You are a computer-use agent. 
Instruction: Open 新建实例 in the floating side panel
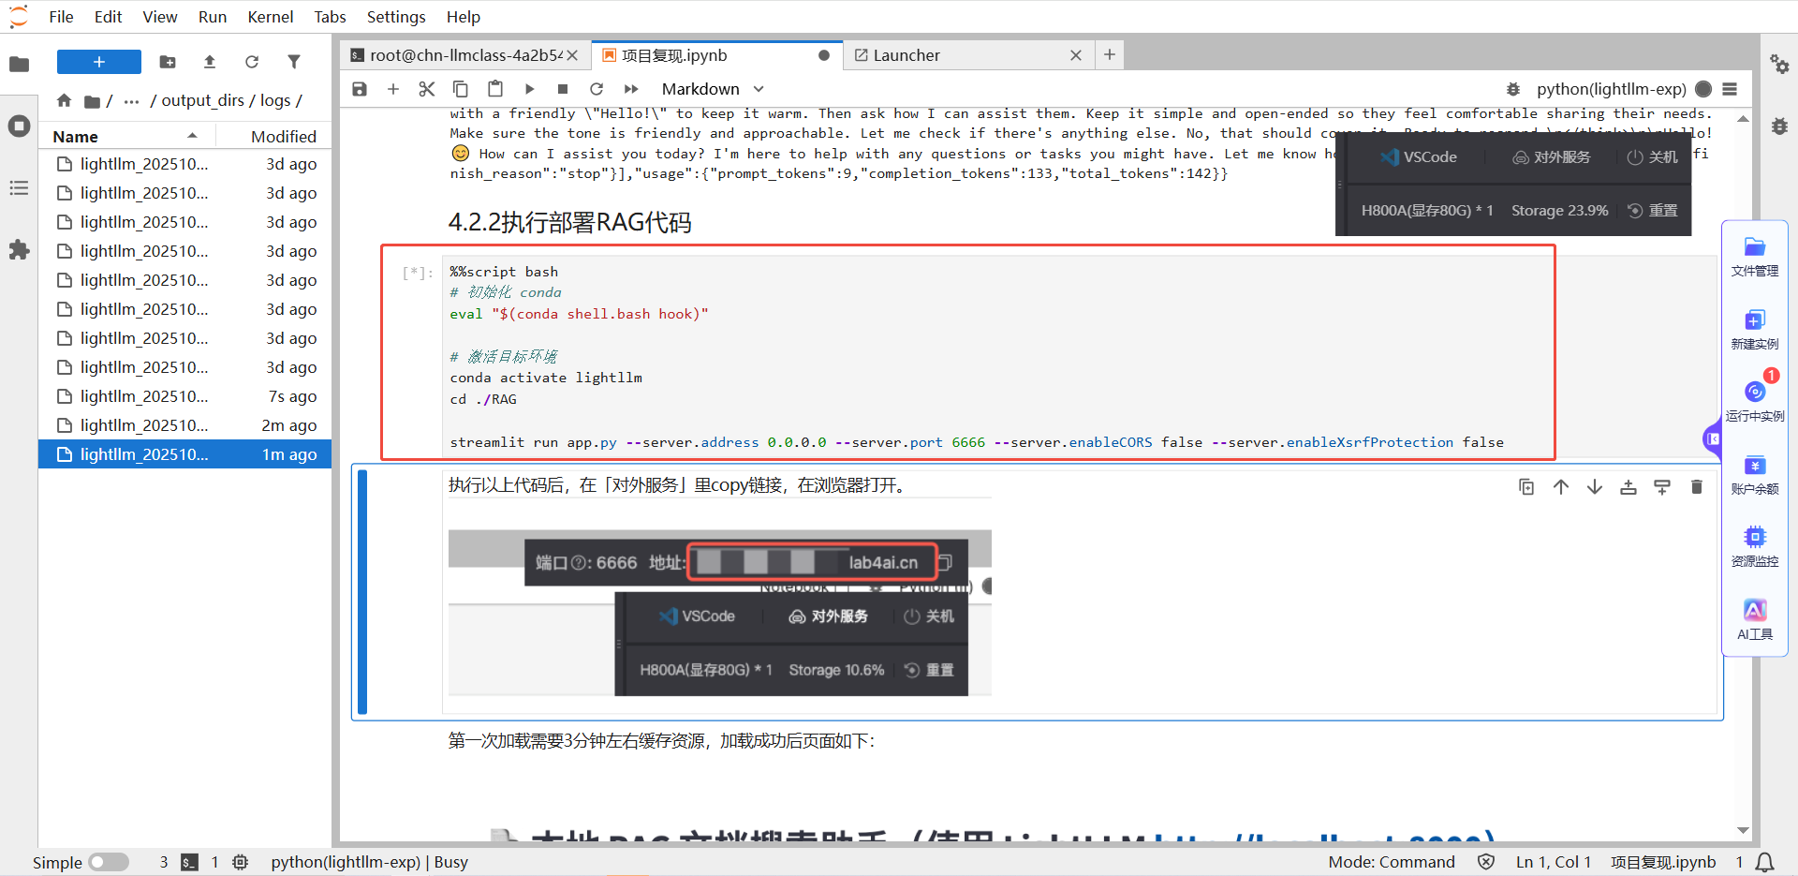tap(1754, 330)
